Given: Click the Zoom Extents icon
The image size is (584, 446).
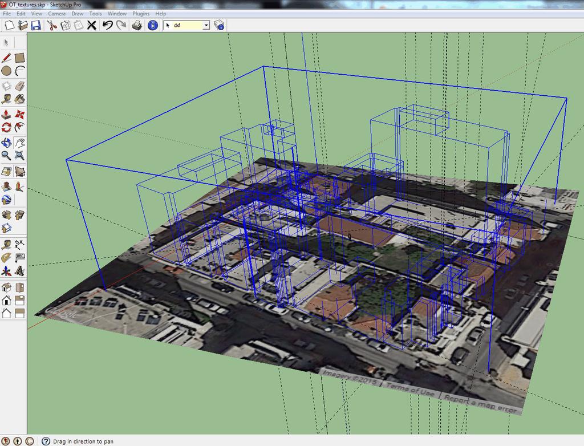Looking at the screenshot, I should (19, 155).
